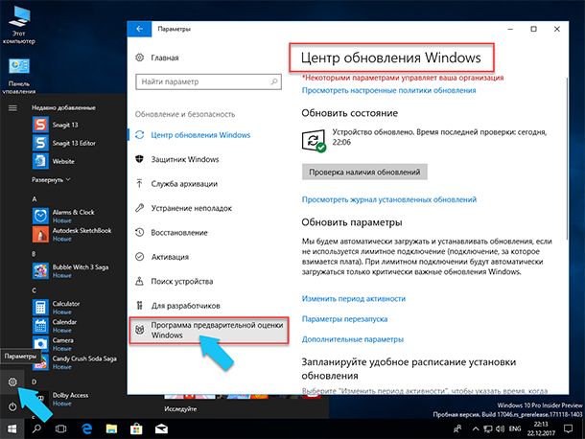Open Служба архивации section
The width and height of the screenshot is (585, 439).
(184, 184)
